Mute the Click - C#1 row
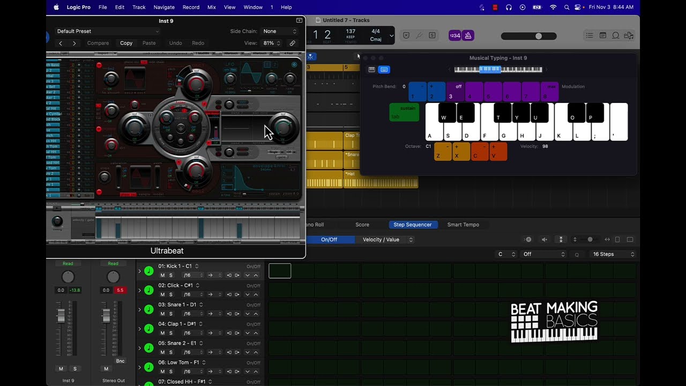This screenshot has height=386, width=686. coord(162,294)
